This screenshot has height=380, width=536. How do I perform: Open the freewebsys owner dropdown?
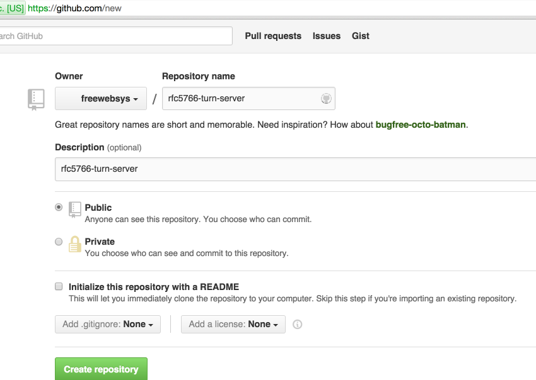(101, 99)
